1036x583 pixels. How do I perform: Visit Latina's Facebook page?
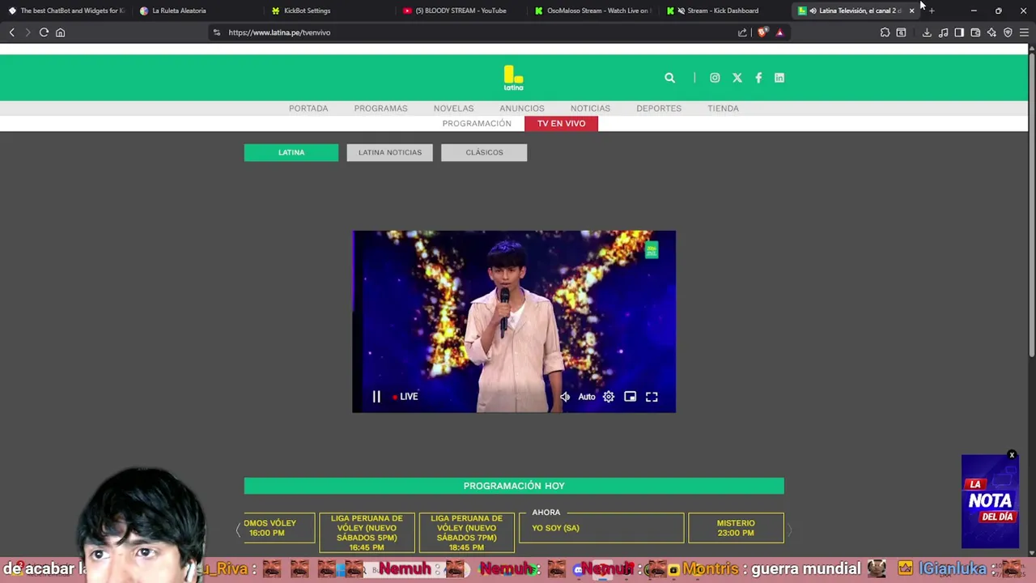pos(758,78)
